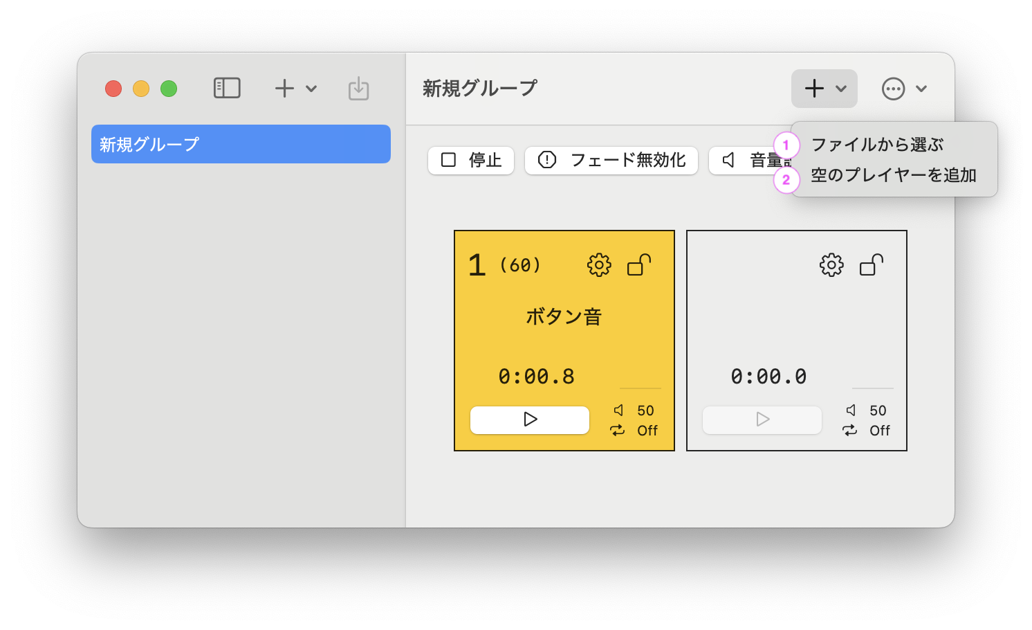Click the player number 1 label
Viewport: 1032px width, 630px height.
tap(477, 265)
